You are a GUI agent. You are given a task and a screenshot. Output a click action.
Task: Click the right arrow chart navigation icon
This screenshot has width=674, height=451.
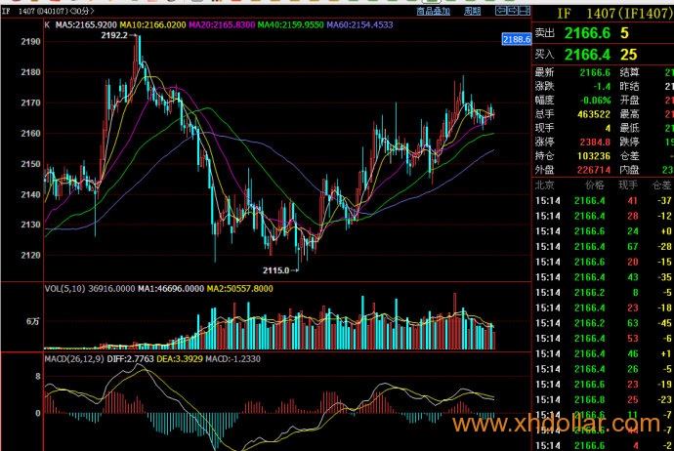pos(511,12)
